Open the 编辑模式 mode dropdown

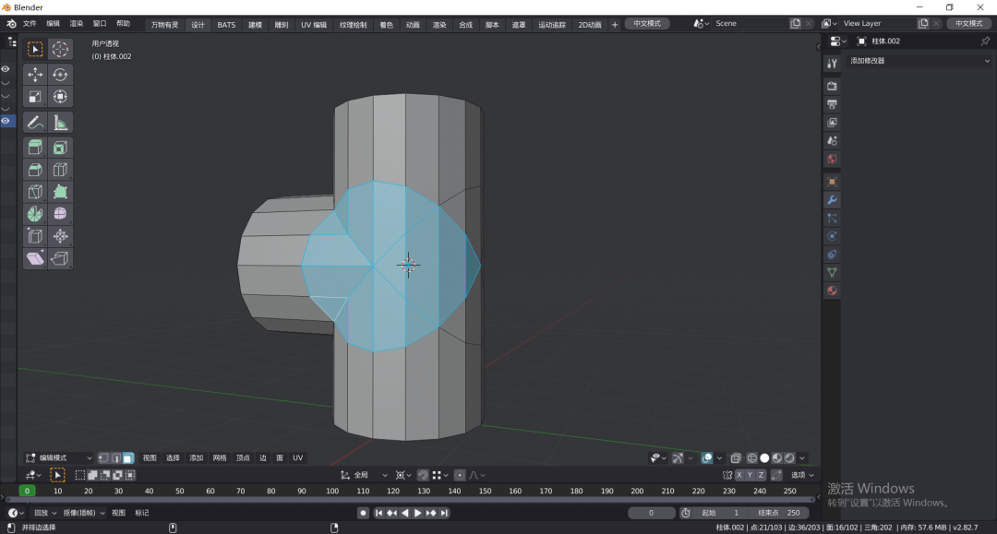tap(59, 457)
